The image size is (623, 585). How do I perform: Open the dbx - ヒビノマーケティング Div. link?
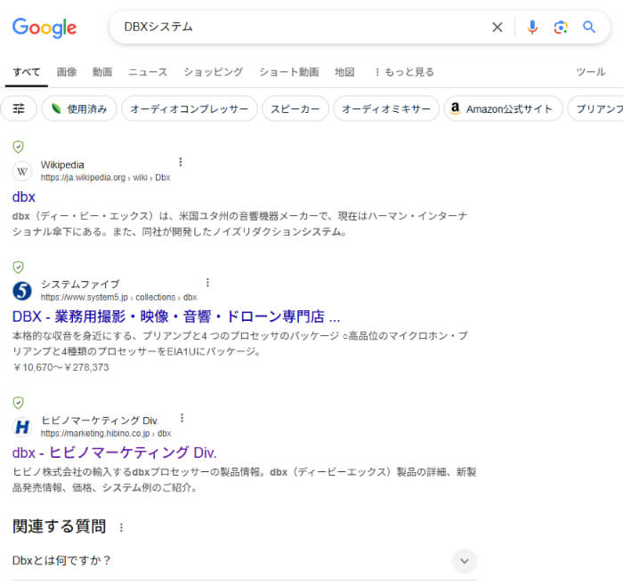tap(115, 452)
